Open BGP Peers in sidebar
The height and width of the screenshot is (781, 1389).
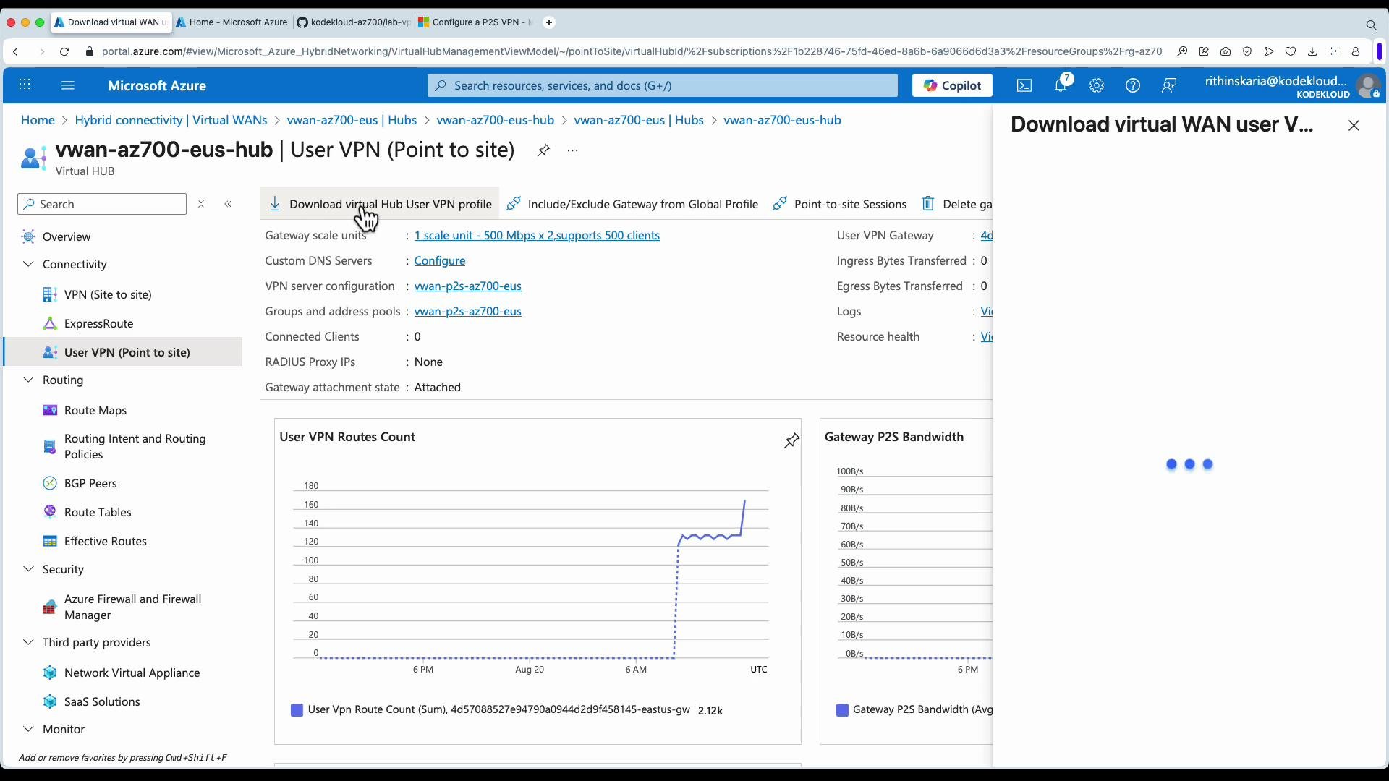[90, 483]
